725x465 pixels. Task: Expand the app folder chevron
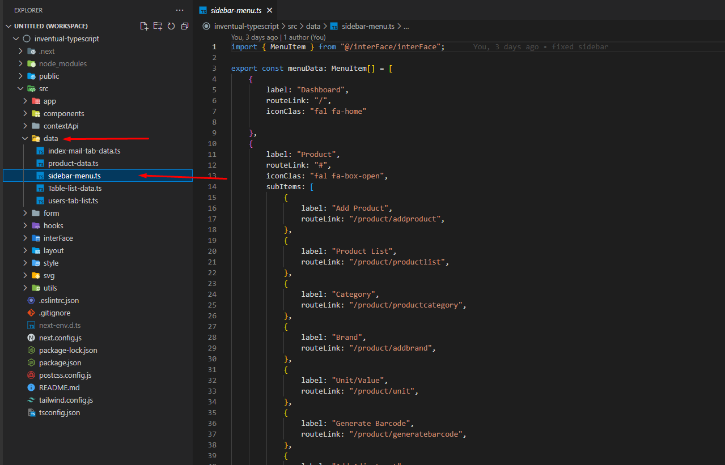click(25, 101)
